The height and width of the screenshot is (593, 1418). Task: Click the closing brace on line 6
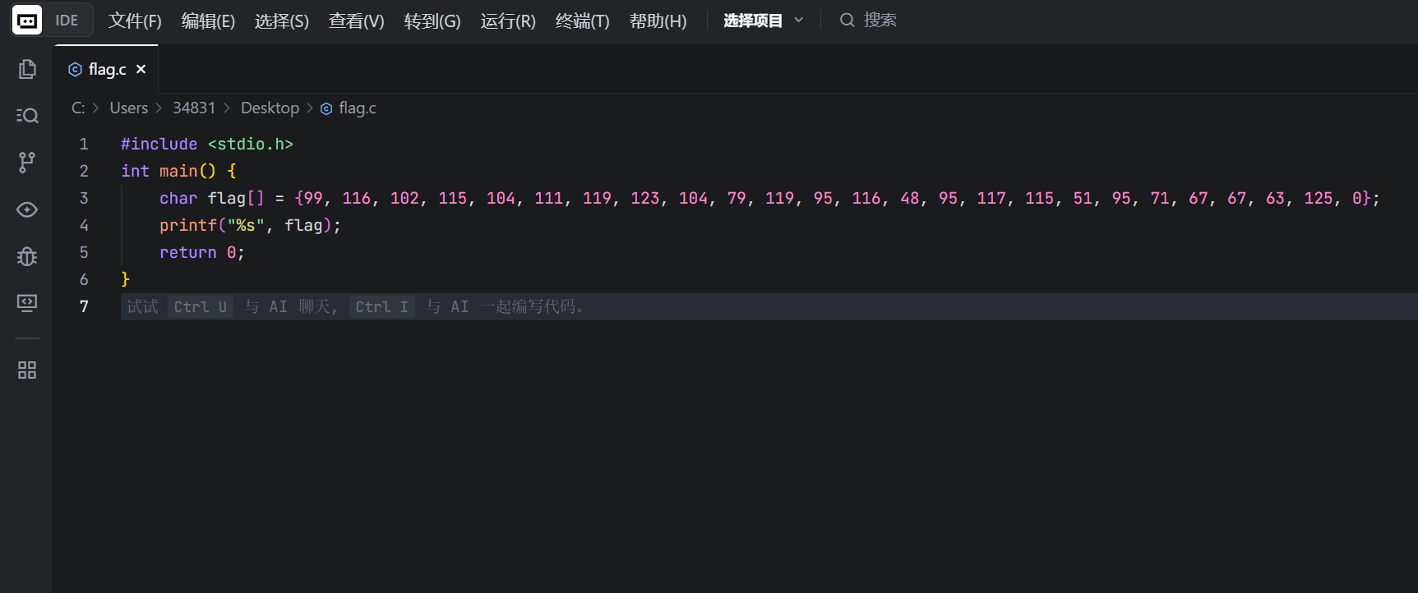pos(126,280)
